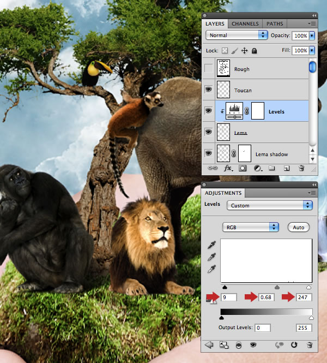The width and height of the screenshot is (327, 363).
Task: Open the blend mode Normal dropdown
Action: pos(237,35)
